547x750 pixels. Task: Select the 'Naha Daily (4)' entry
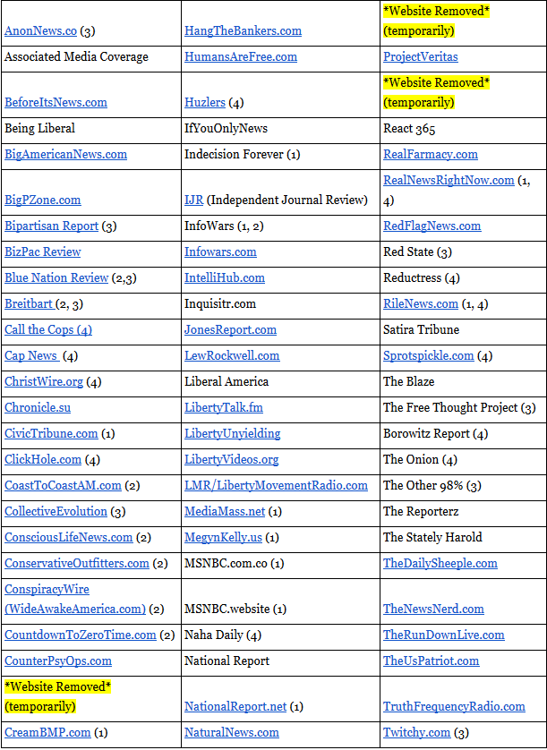click(x=223, y=635)
